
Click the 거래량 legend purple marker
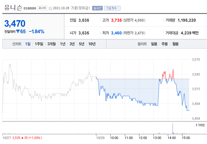click(x=196, y=125)
